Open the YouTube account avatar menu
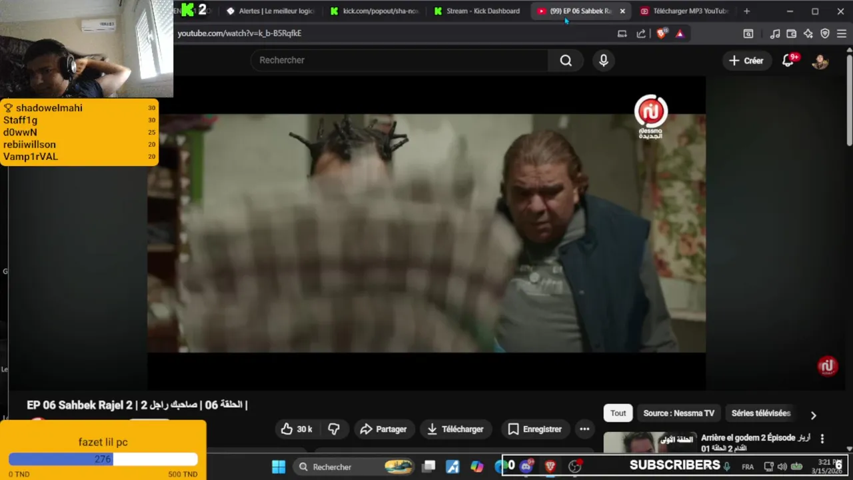 coord(820,61)
